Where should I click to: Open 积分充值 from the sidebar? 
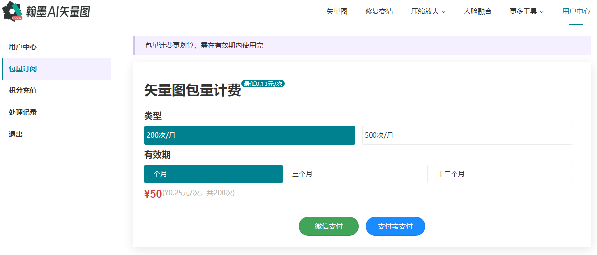[x=23, y=90]
